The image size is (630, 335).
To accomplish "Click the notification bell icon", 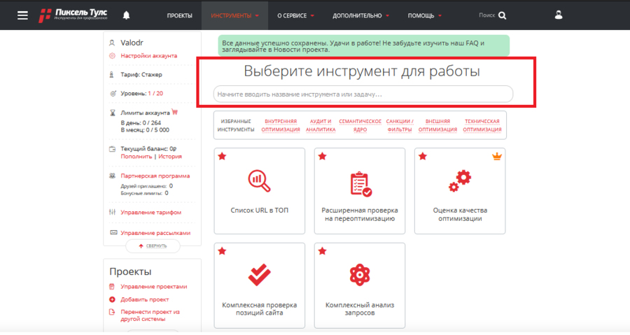I will click(x=126, y=15).
